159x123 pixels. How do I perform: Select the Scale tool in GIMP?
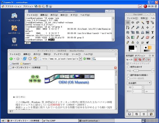click(x=133, y=33)
